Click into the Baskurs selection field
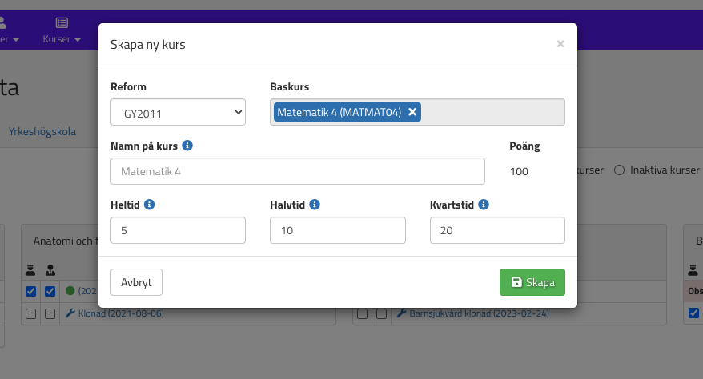This screenshot has width=703, height=379. pyautogui.click(x=490, y=113)
